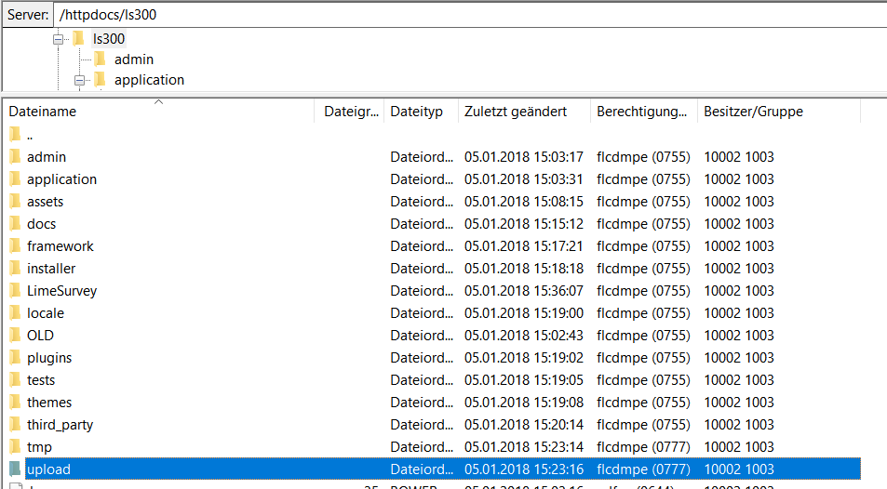
Task: Click the assets folder icon
Action: coord(15,201)
